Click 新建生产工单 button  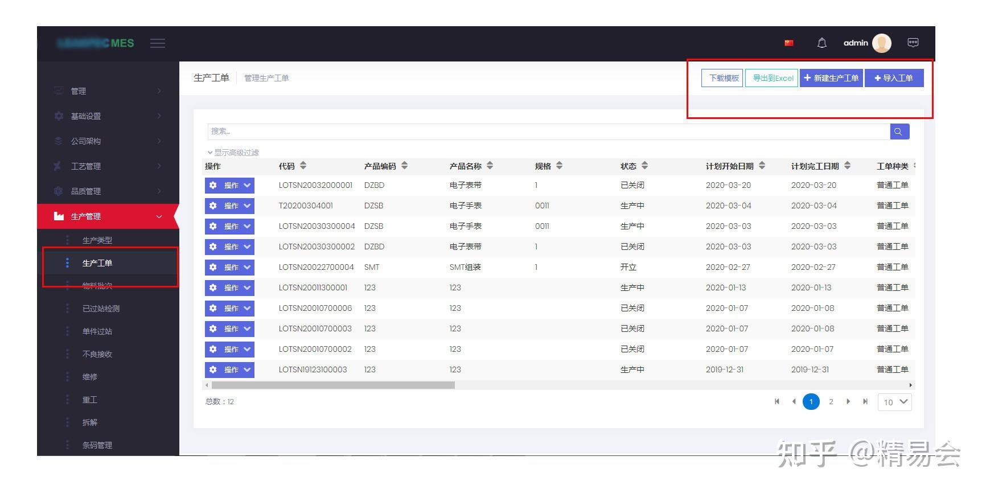pos(831,78)
